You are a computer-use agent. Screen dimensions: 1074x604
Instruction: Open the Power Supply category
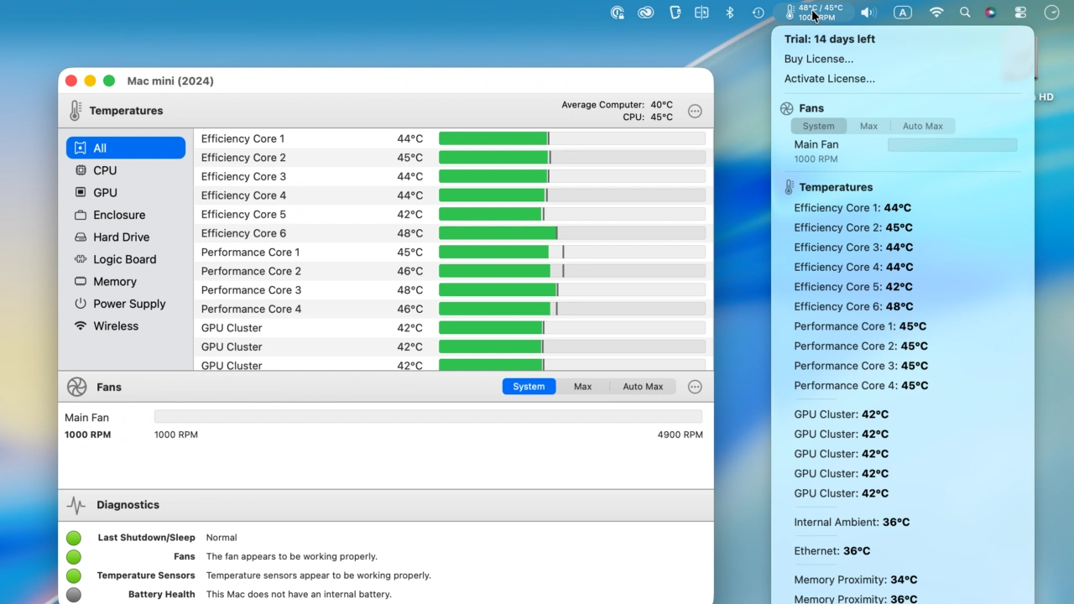pyautogui.click(x=129, y=304)
